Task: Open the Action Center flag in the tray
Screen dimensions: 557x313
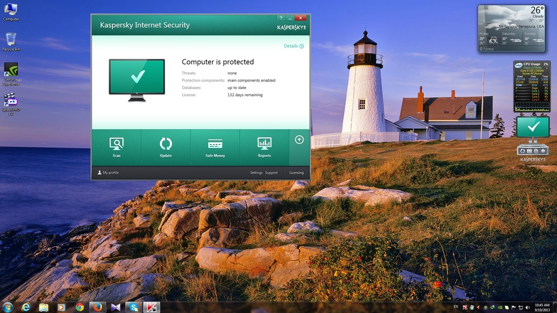Action: click(x=513, y=308)
